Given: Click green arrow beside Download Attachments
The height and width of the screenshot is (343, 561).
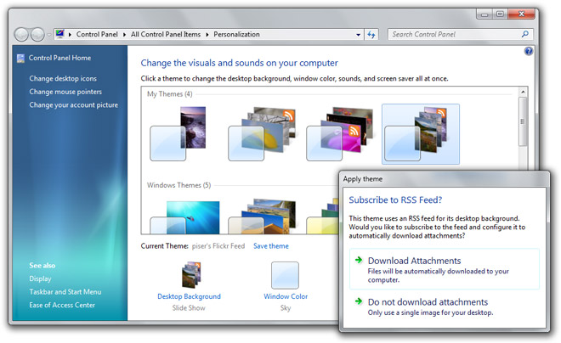Looking at the screenshot, I should point(359,260).
